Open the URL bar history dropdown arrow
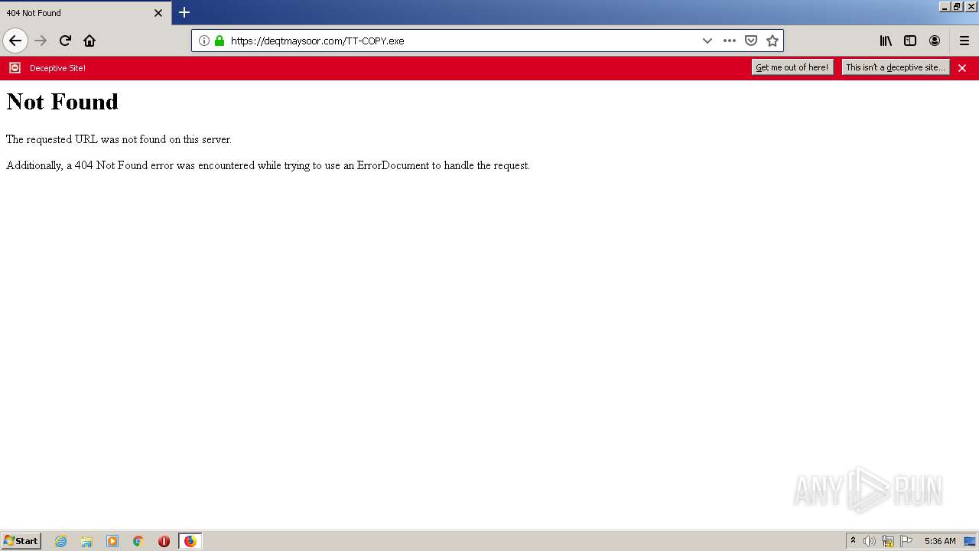The image size is (979, 551). point(707,41)
